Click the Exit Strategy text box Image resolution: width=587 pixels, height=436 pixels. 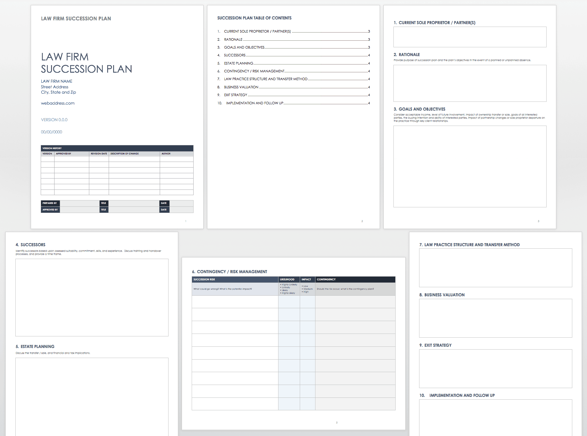496,369
